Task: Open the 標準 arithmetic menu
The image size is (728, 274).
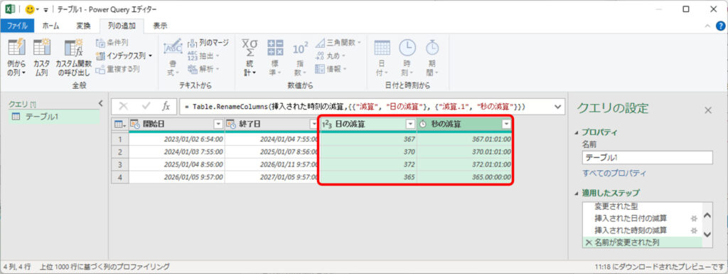Action: tap(275, 58)
